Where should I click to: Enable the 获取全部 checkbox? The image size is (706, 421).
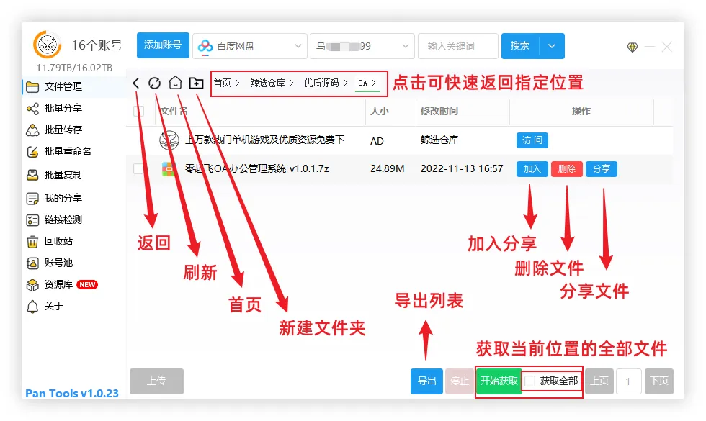click(531, 382)
